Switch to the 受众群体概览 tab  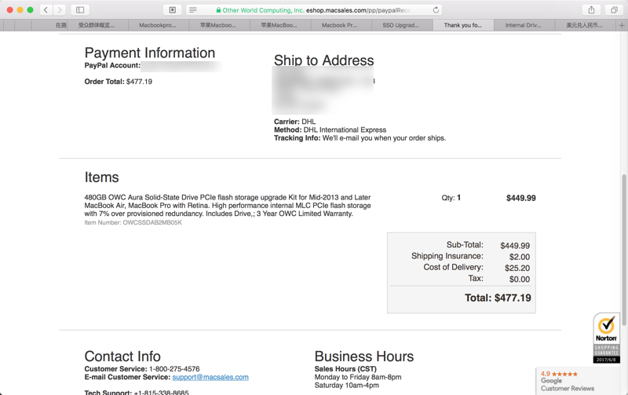click(96, 25)
